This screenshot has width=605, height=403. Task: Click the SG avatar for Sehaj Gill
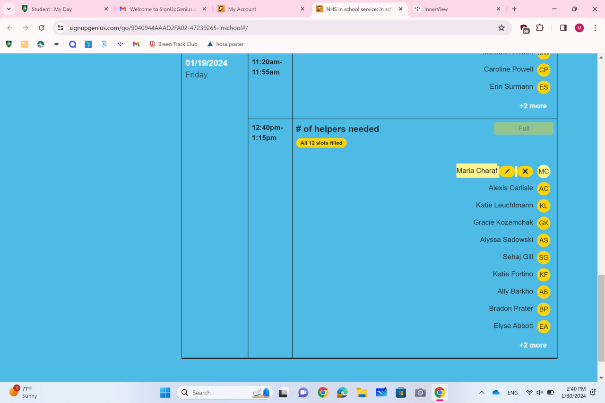[544, 257]
